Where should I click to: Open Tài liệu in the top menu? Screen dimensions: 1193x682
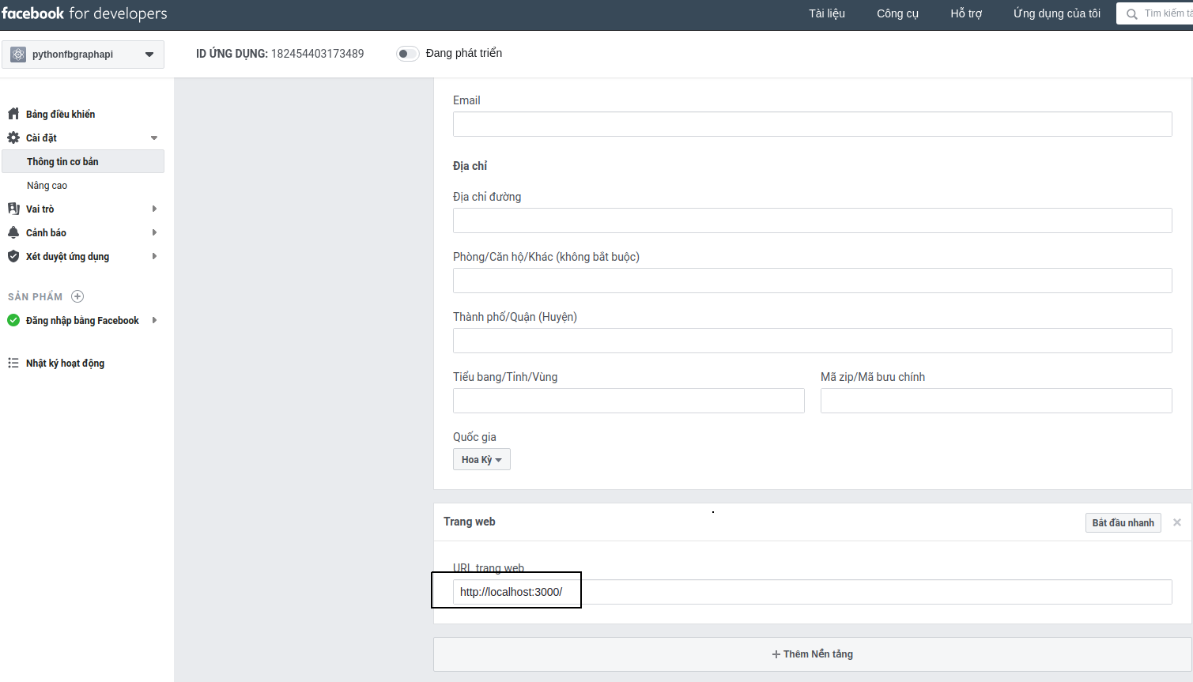click(826, 13)
